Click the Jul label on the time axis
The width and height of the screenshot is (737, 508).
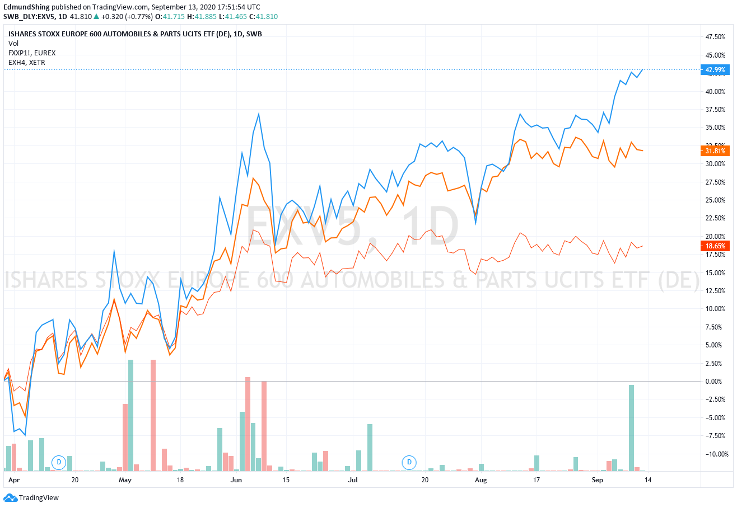click(x=353, y=480)
